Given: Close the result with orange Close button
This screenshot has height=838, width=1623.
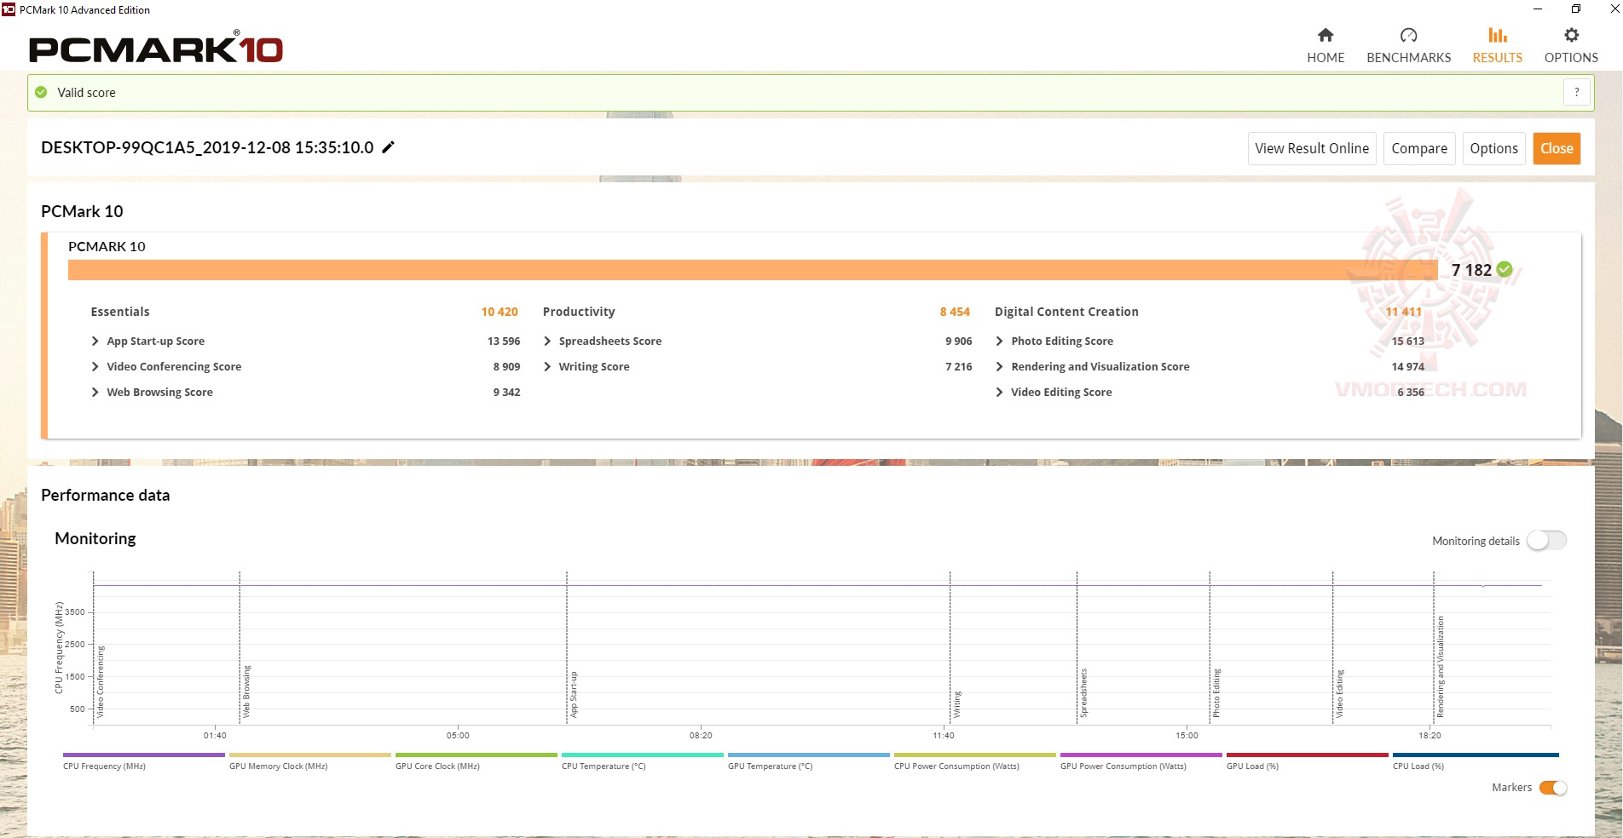Looking at the screenshot, I should pos(1557,148).
